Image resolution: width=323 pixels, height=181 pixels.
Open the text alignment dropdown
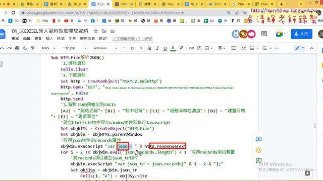click(222, 48)
